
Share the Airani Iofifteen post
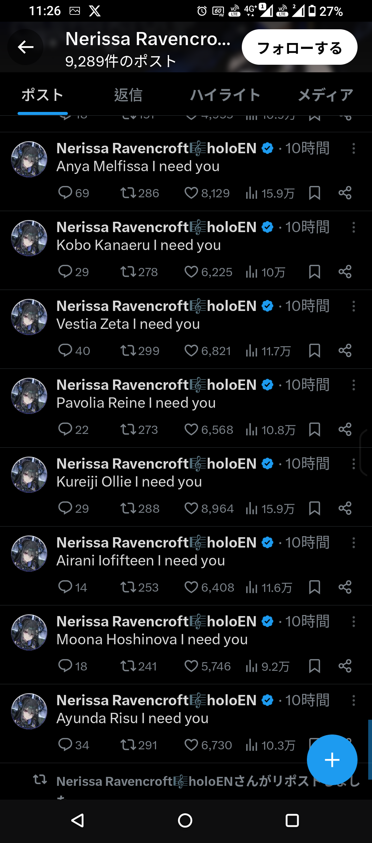(x=345, y=587)
